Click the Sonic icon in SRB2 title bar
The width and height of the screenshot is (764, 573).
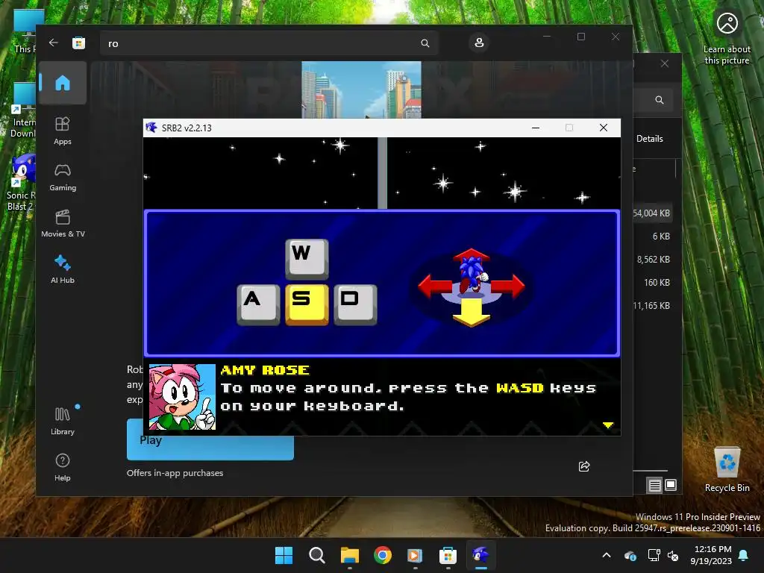coord(151,128)
